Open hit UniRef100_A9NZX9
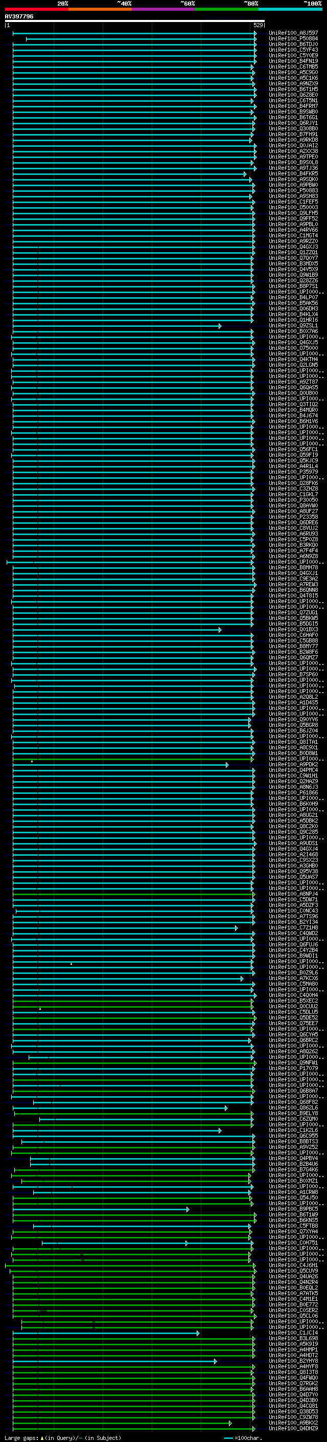The height and width of the screenshot is (1442, 327). pyautogui.click(x=293, y=83)
